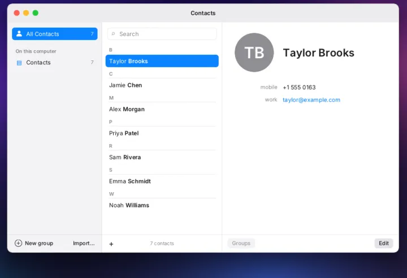Click the Taylor Brooks name heading
The height and width of the screenshot is (278, 407).
pyautogui.click(x=318, y=53)
